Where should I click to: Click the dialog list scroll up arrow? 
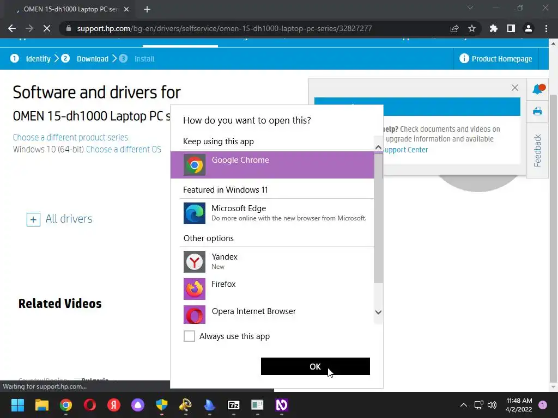(378, 147)
